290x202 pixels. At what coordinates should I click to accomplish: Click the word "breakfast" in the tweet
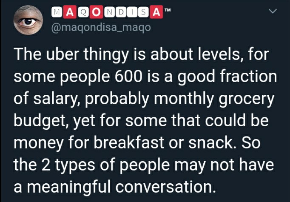coord(129,143)
